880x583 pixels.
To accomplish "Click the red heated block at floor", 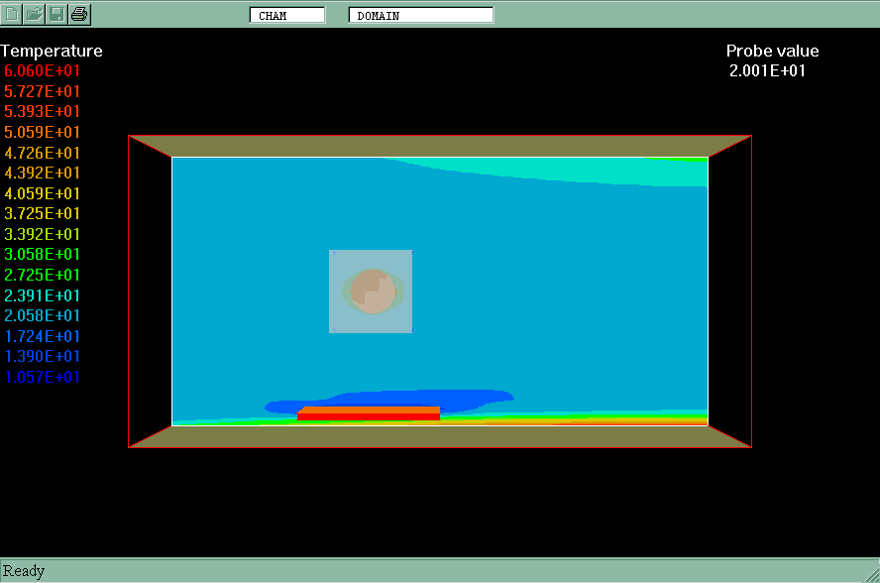I will point(369,412).
